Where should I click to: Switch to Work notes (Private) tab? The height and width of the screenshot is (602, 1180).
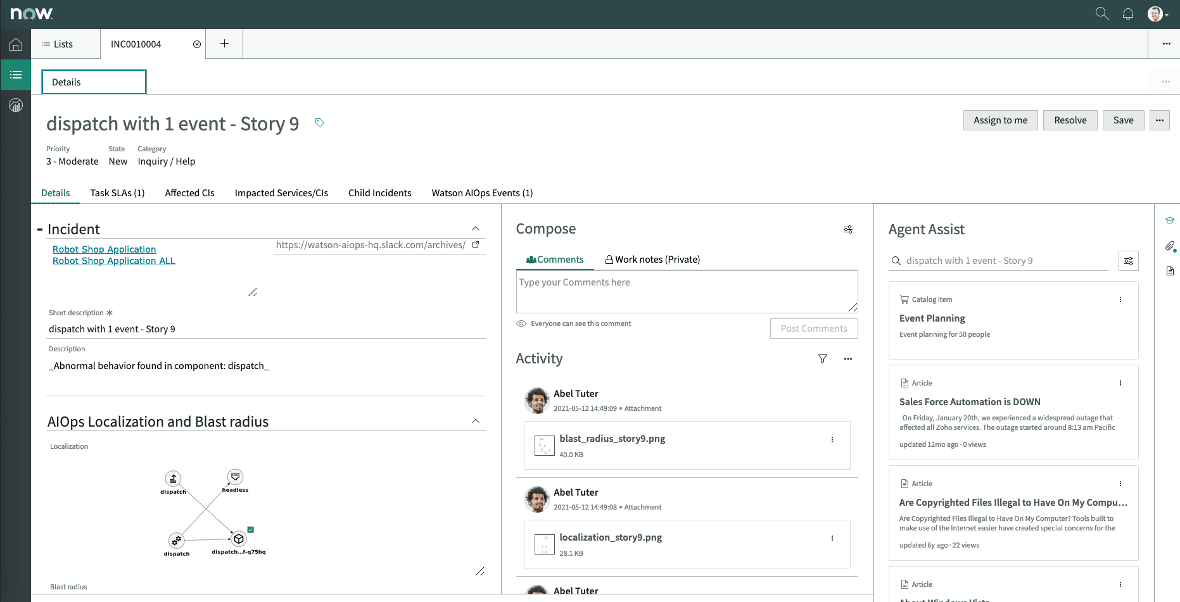click(652, 260)
